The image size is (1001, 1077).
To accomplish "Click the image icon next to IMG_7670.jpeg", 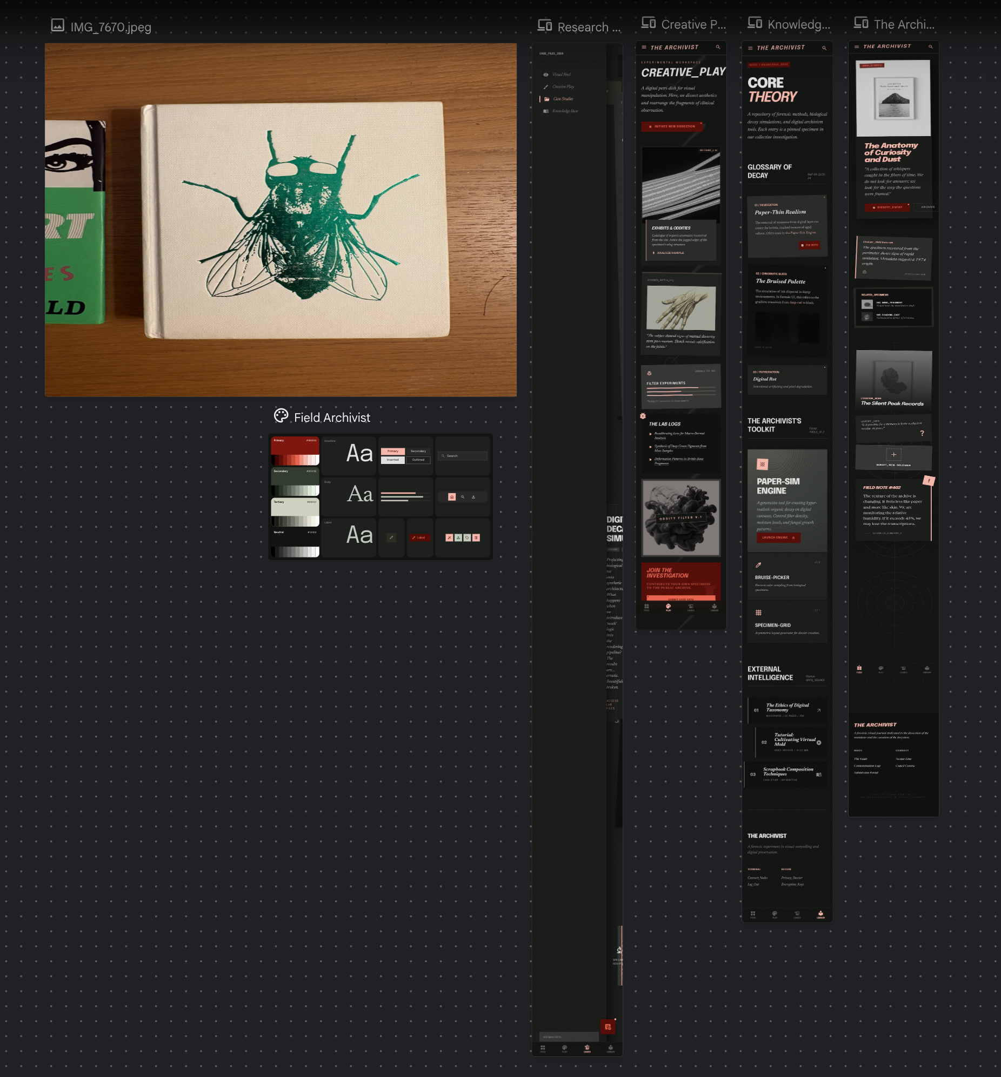I will [57, 25].
